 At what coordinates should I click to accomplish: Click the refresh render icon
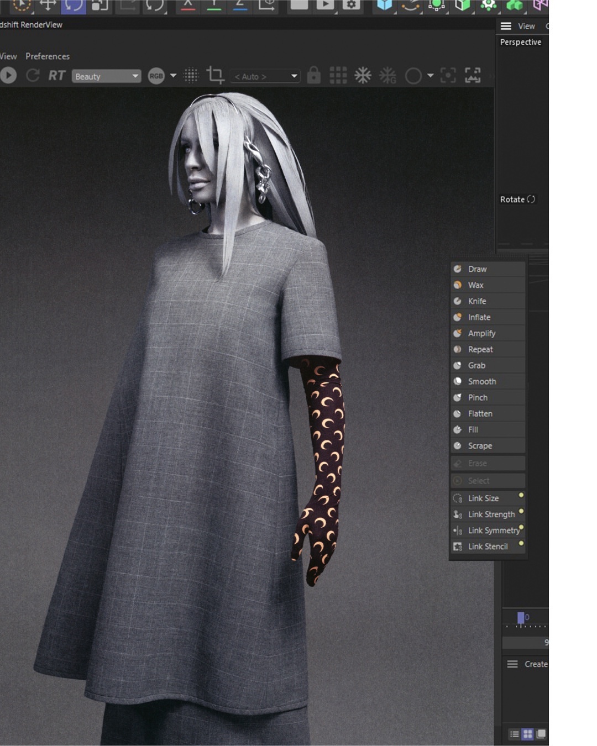pyautogui.click(x=33, y=76)
